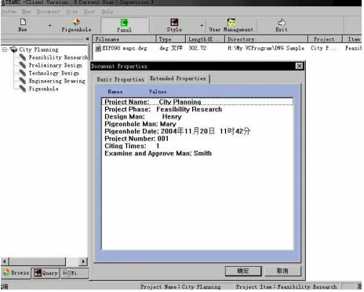Open the Pigeonhole toolbar tool
This screenshot has height=292, width=364.
pyautogui.click(x=76, y=22)
